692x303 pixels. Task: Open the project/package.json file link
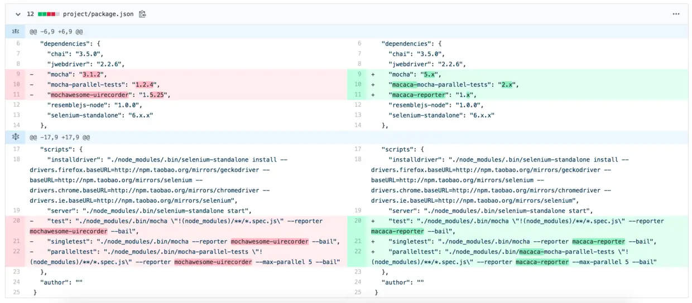click(98, 14)
